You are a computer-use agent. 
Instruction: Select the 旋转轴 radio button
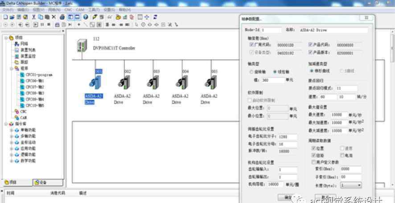pyautogui.click(x=251, y=72)
